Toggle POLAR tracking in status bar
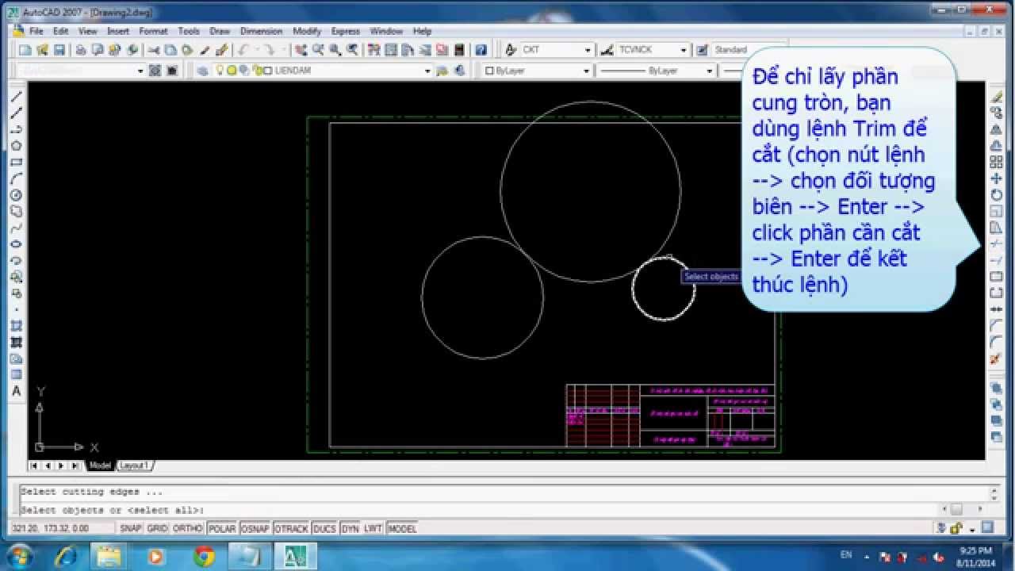 coord(222,528)
